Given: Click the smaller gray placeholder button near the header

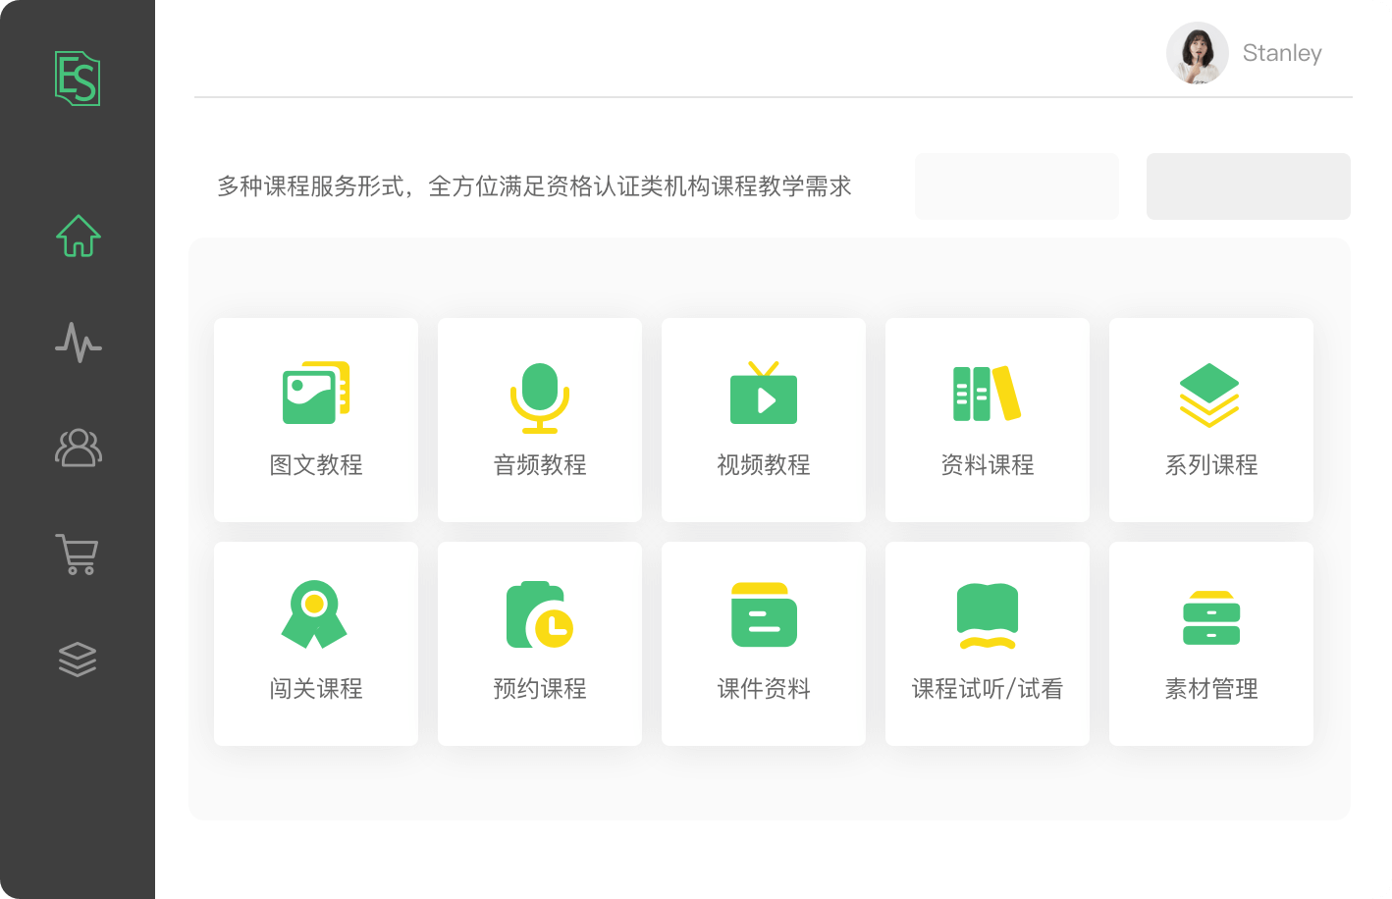Looking at the screenshot, I should (1016, 185).
